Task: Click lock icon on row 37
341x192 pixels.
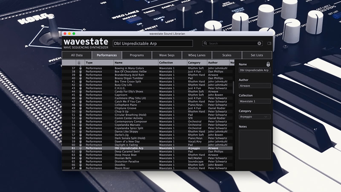Action: pyautogui.click(x=81, y=68)
